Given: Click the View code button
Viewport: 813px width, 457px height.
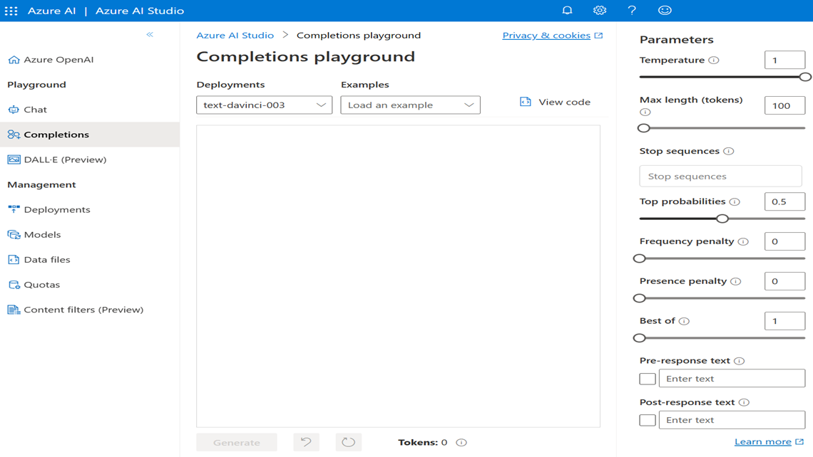Looking at the screenshot, I should click(x=555, y=102).
